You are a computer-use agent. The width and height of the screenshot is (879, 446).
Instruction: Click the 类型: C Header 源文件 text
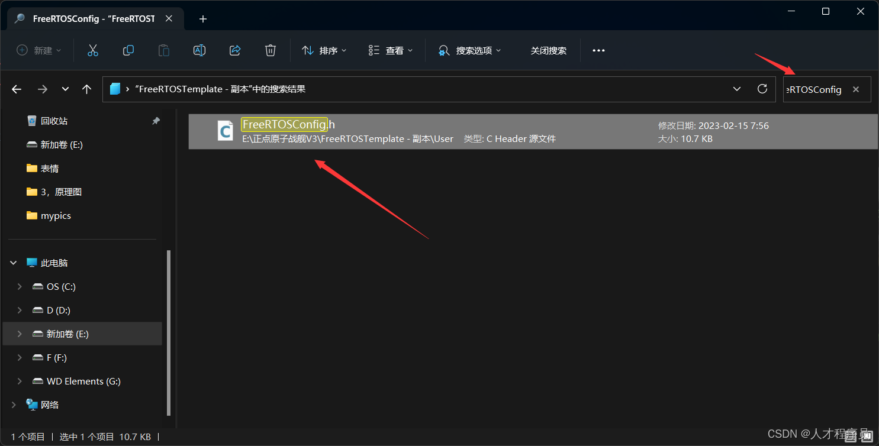510,139
